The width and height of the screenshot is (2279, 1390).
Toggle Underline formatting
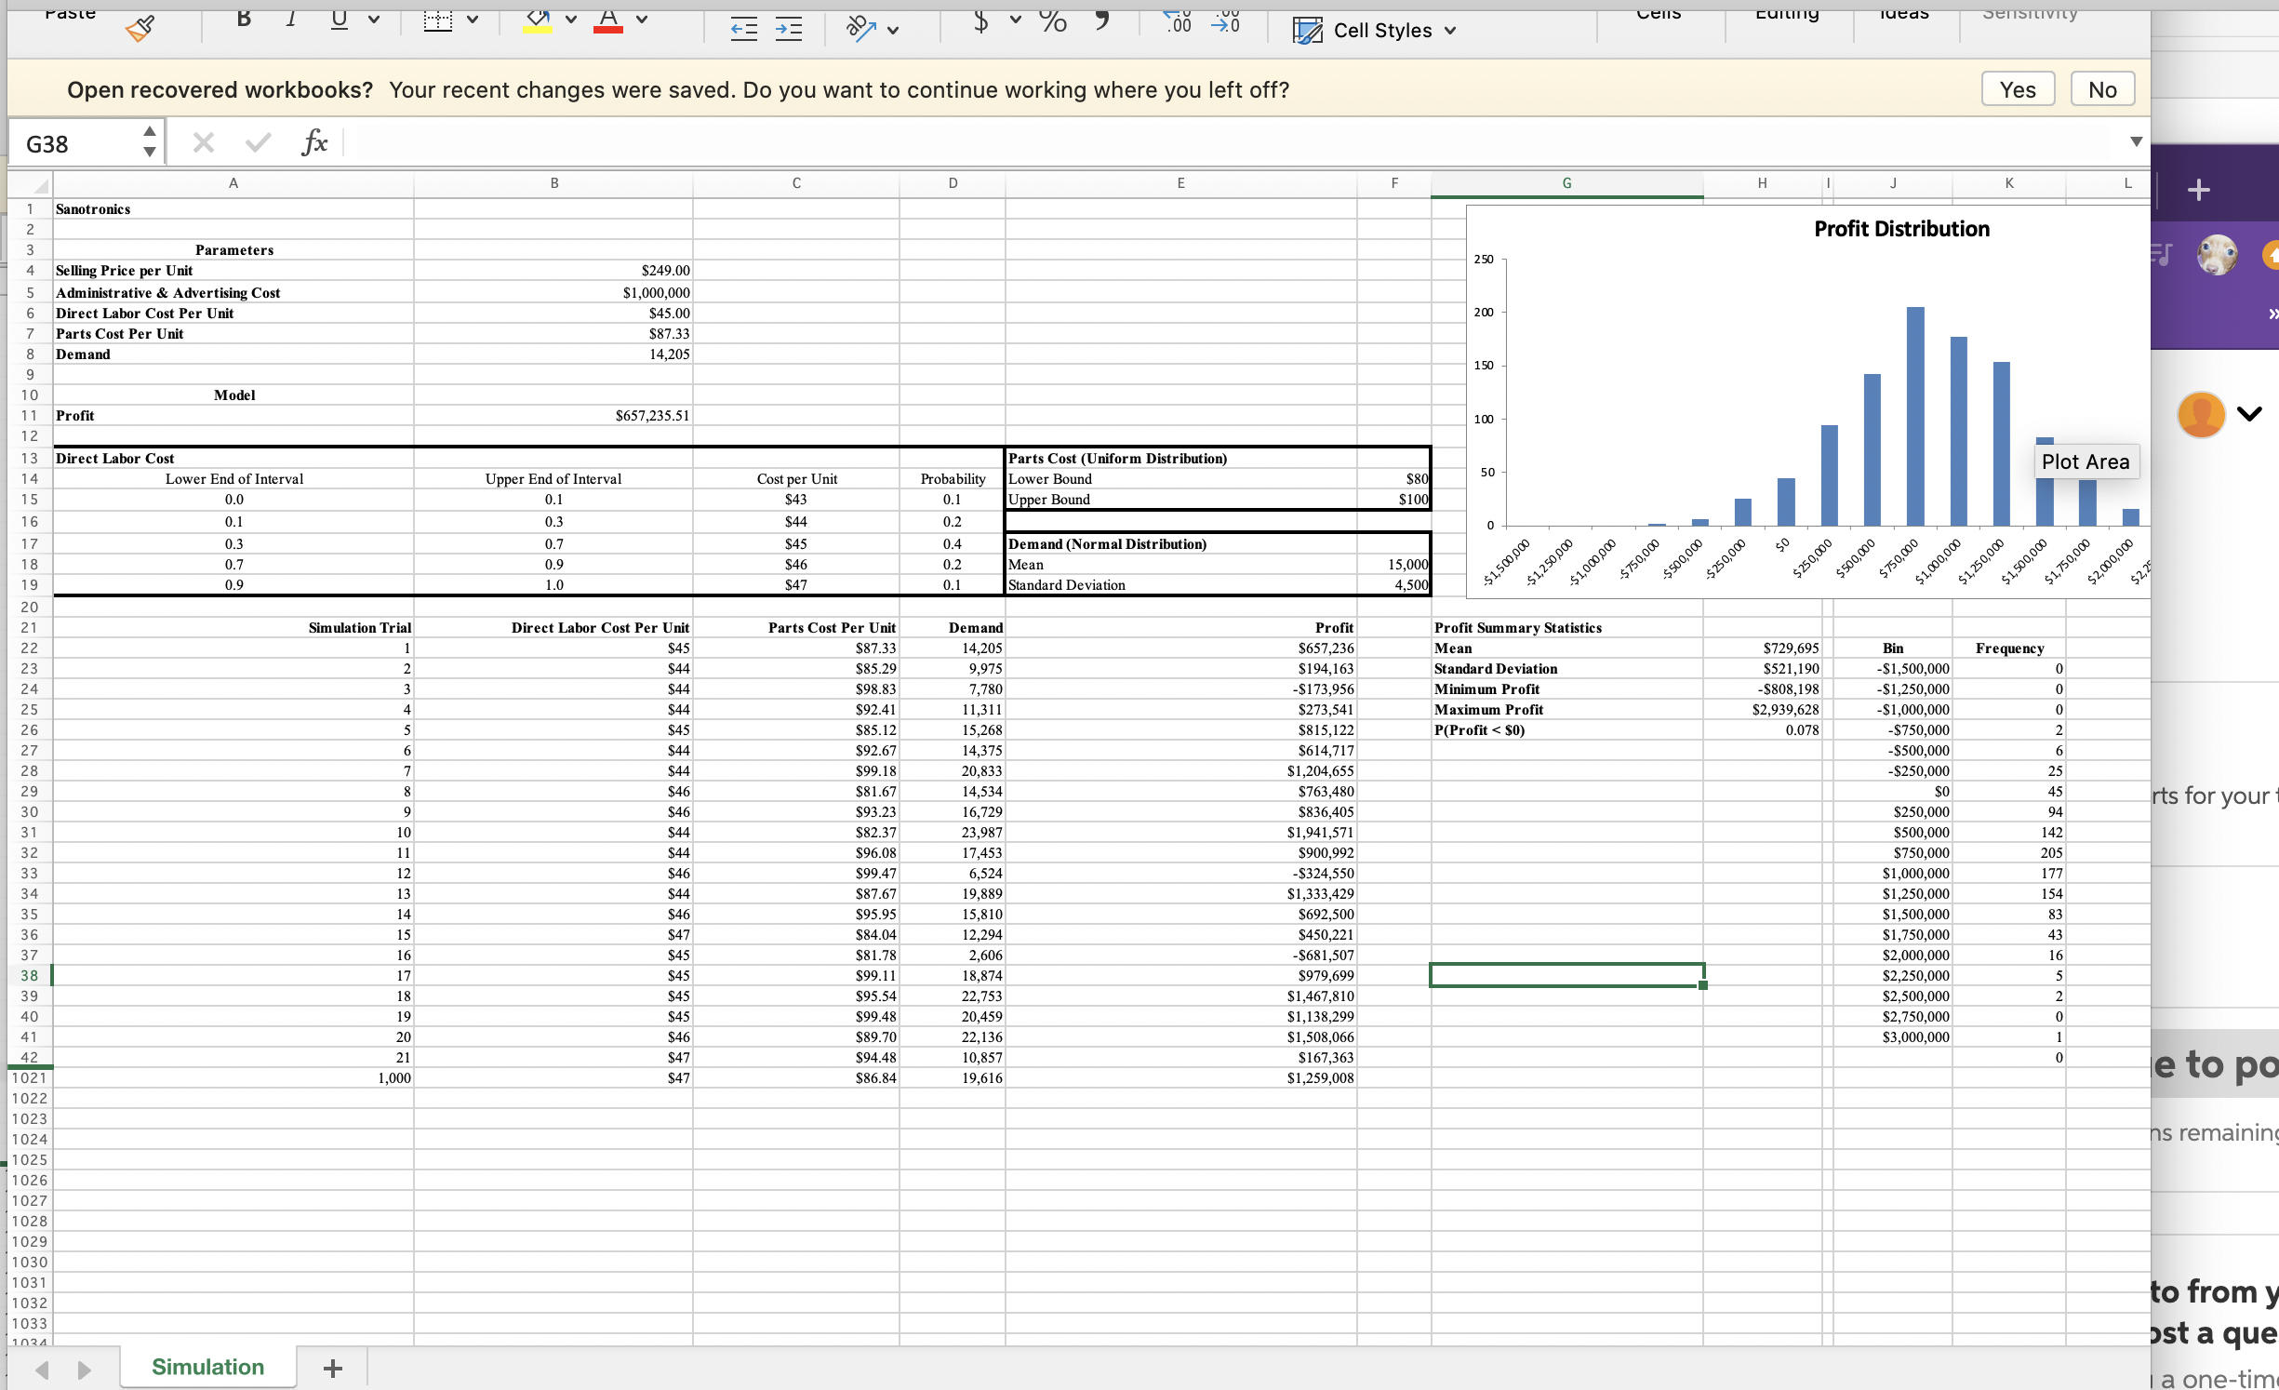click(x=340, y=20)
